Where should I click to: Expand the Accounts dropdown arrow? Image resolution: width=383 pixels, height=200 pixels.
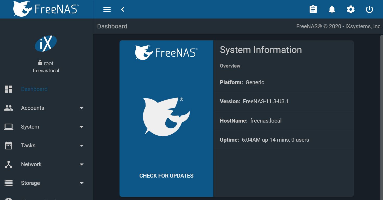81,108
